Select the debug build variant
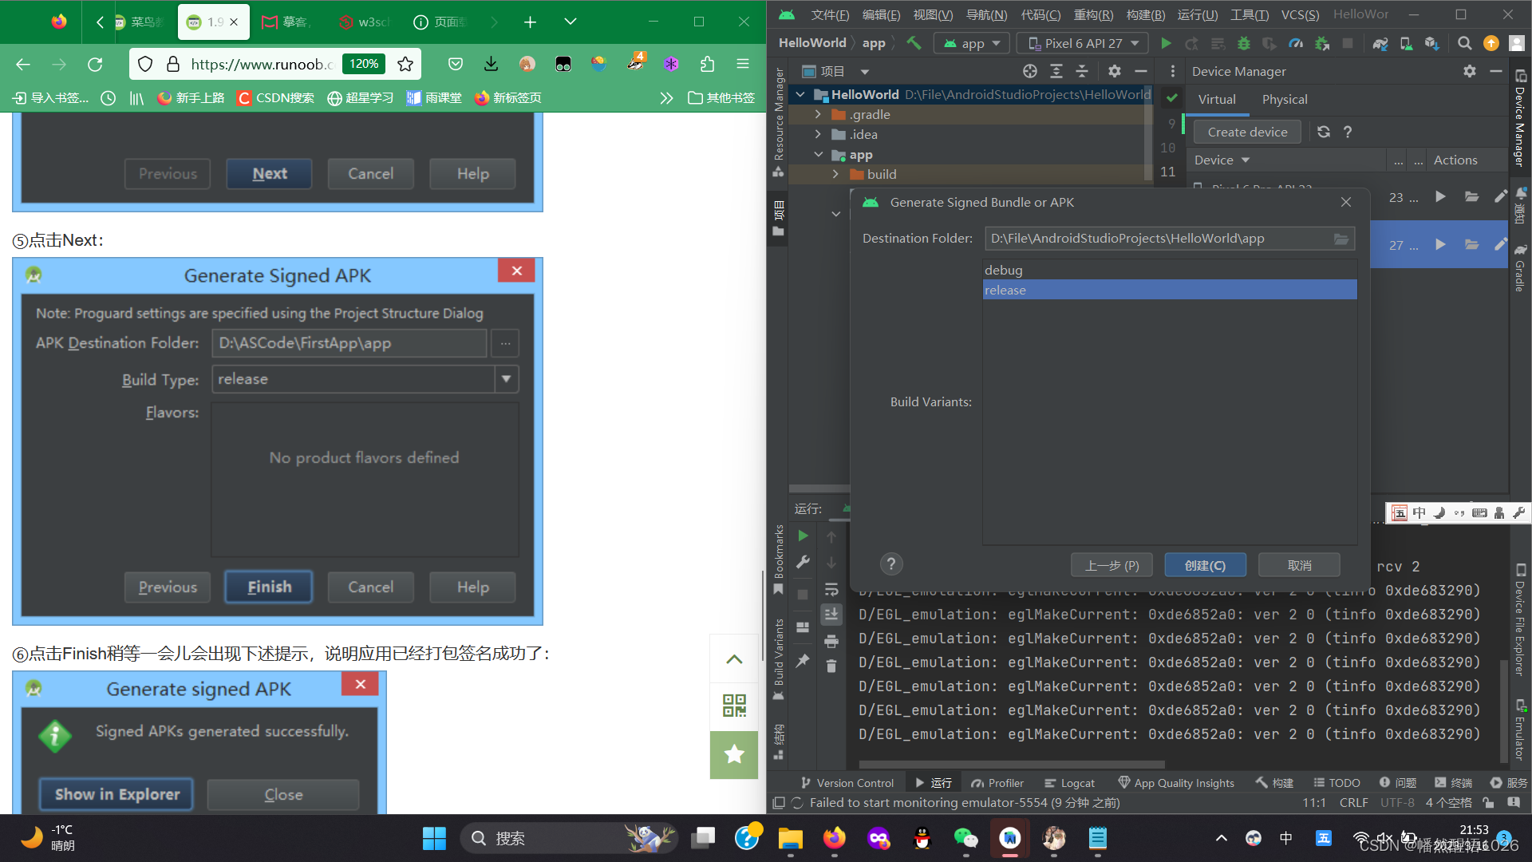 pyautogui.click(x=1003, y=270)
